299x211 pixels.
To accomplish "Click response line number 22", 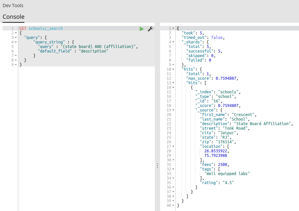I will tap(169, 124).
